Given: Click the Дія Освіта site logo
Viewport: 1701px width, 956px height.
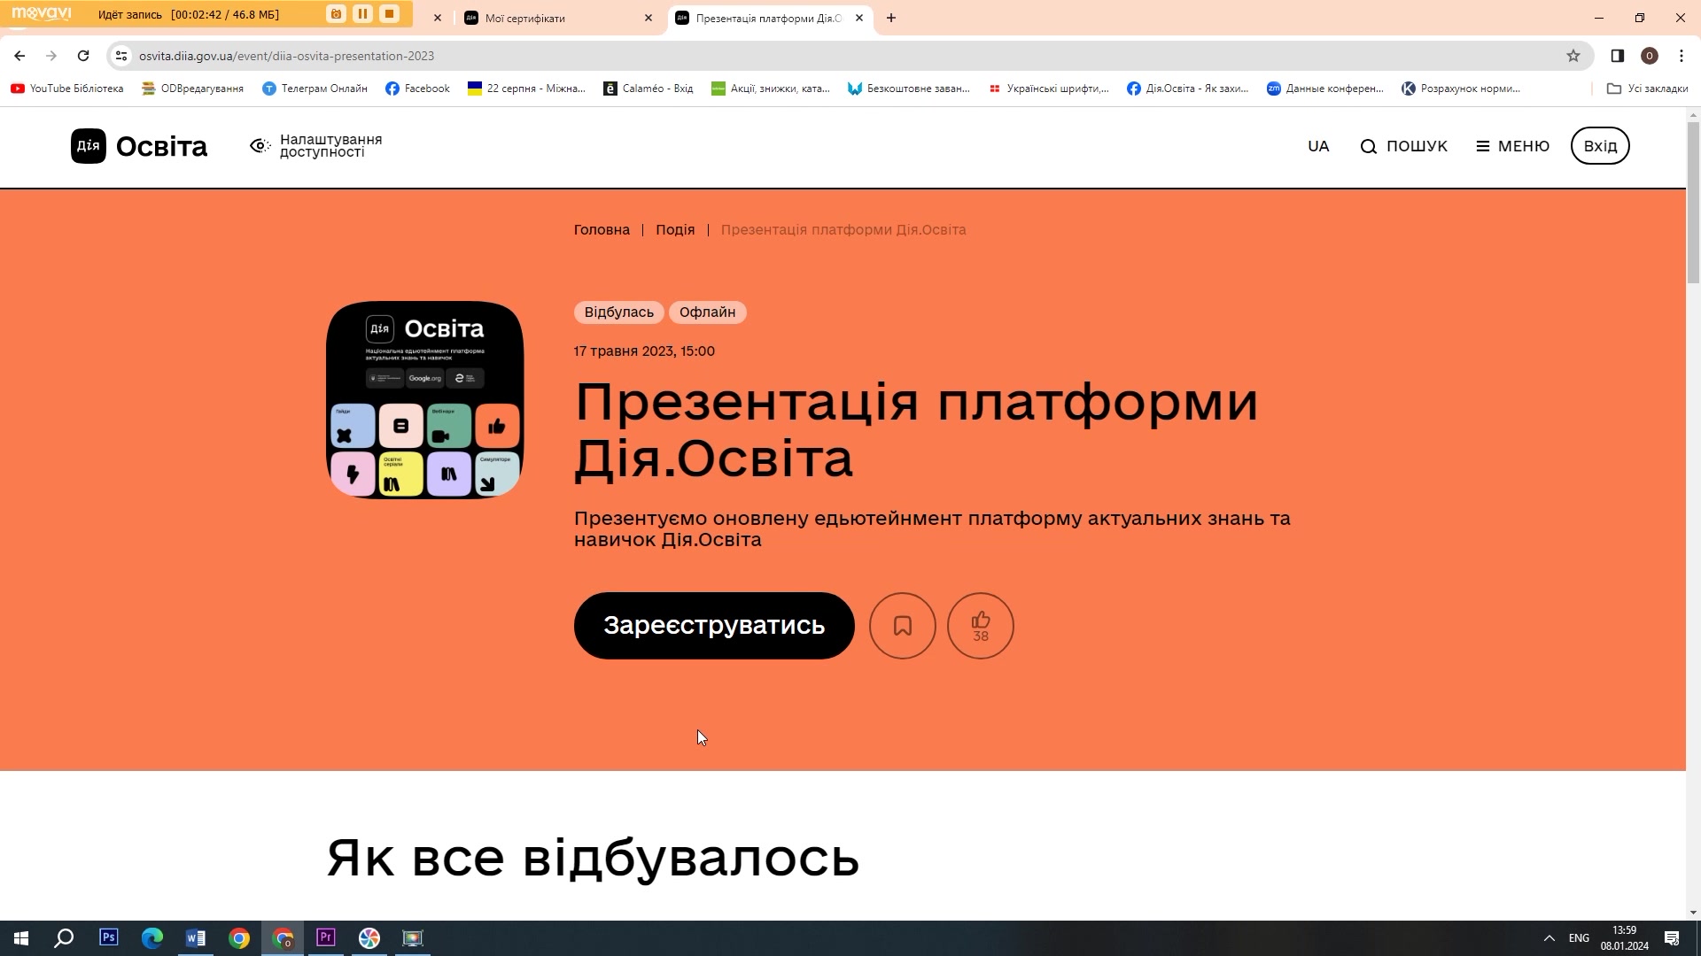Looking at the screenshot, I should tap(139, 146).
